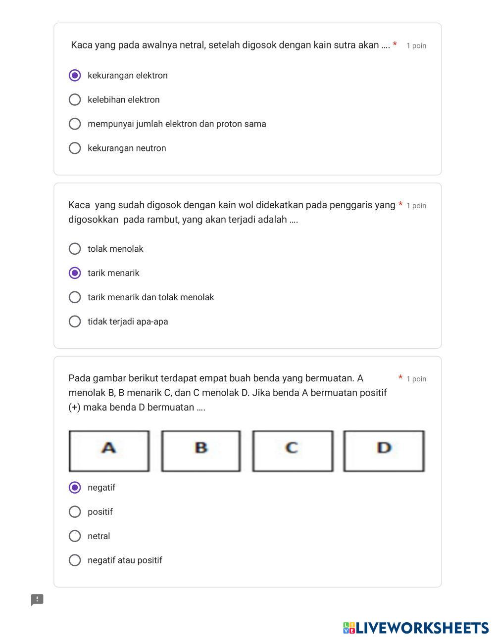
Task: Pick the 'netral' answer
Action: coord(75,536)
